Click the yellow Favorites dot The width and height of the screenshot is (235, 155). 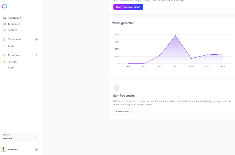click(4, 62)
